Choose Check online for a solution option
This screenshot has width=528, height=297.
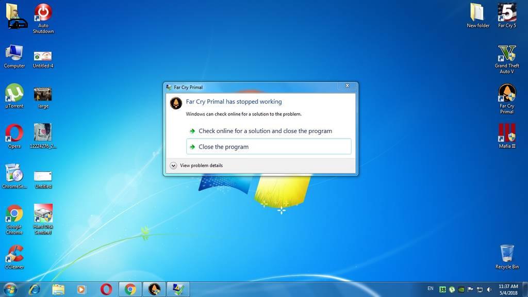click(265, 131)
